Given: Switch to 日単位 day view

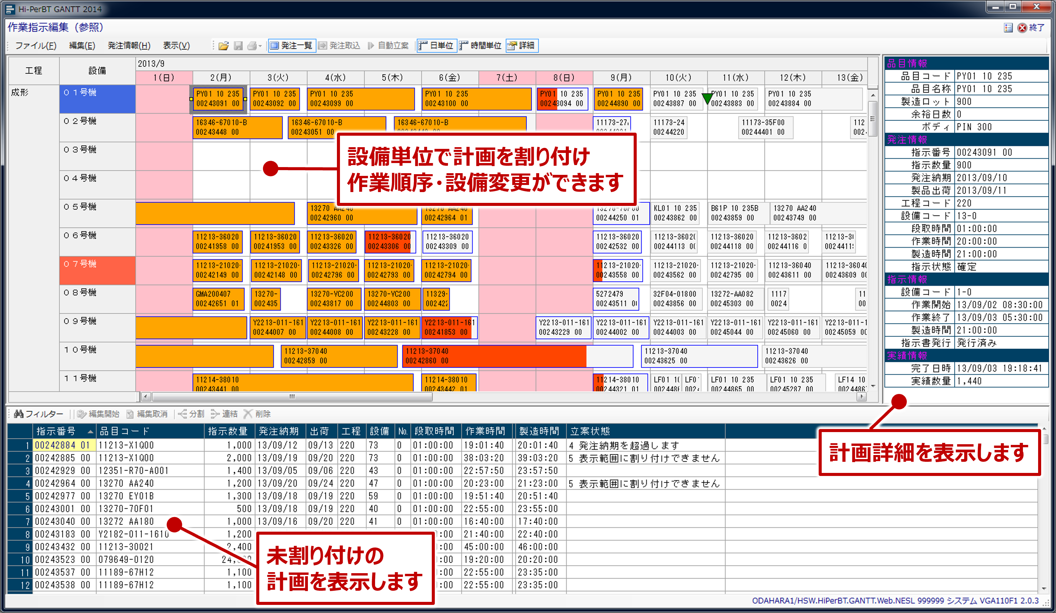Looking at the screenshot, I should (436, 46).
